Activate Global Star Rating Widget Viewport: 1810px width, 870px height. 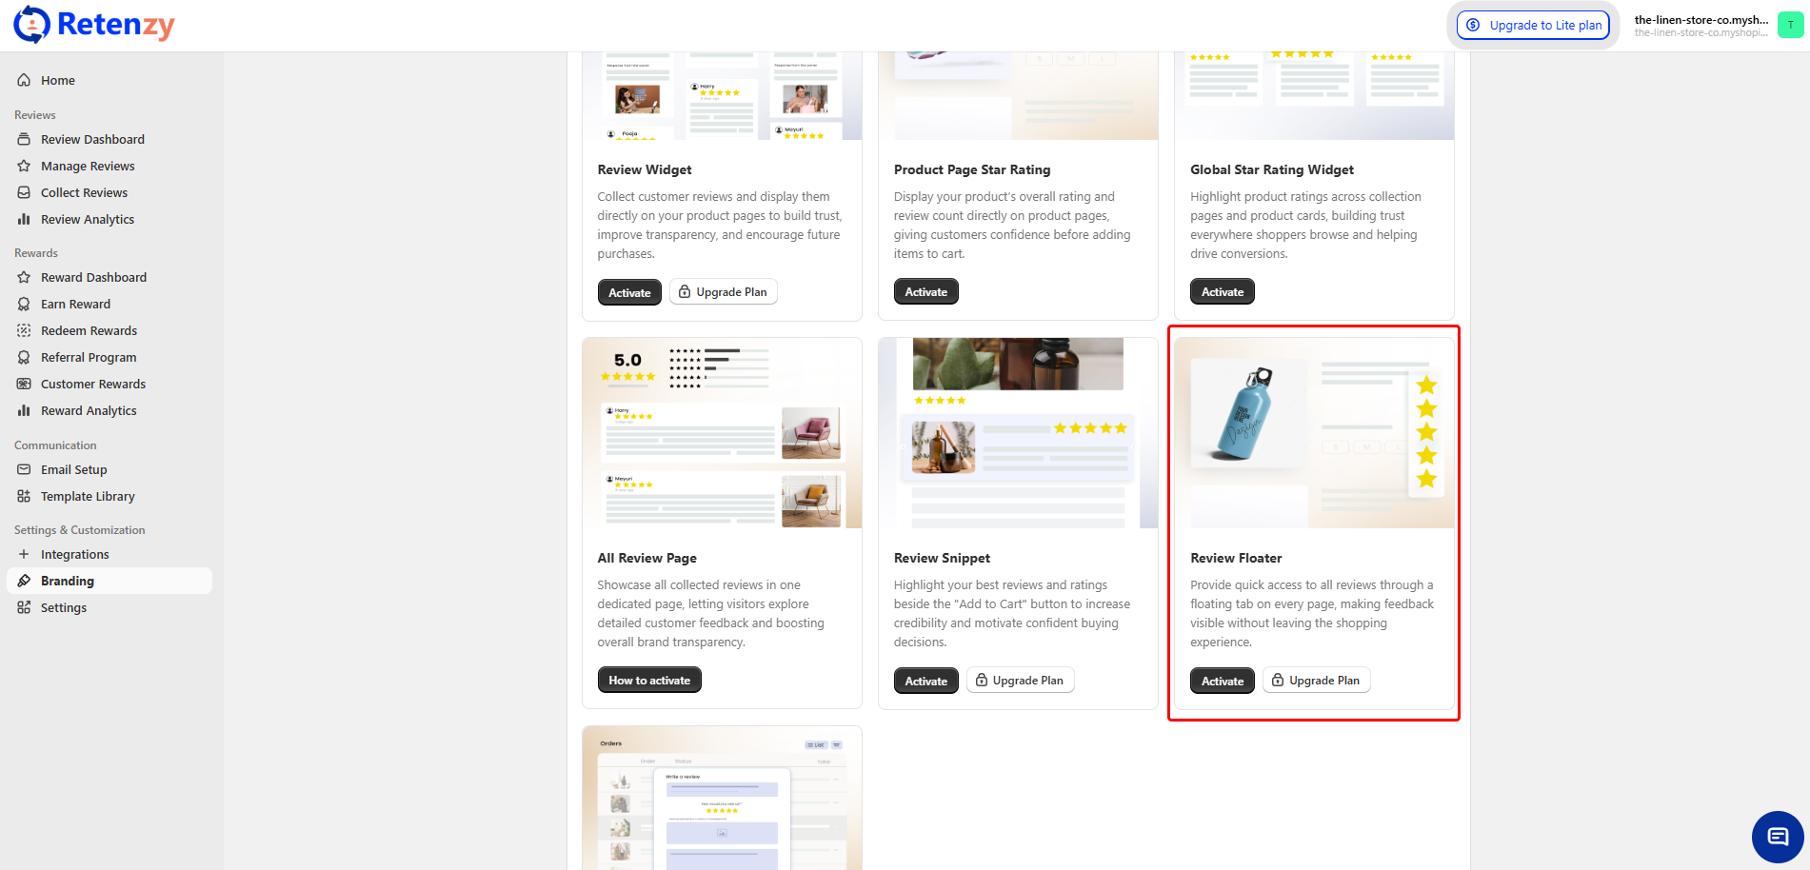click(x=1223, y=292)
